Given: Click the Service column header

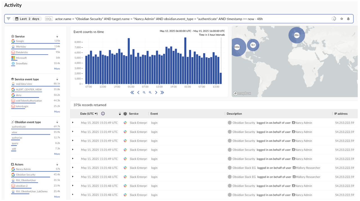Looking at the screenshot, I should tap(134, 114).
